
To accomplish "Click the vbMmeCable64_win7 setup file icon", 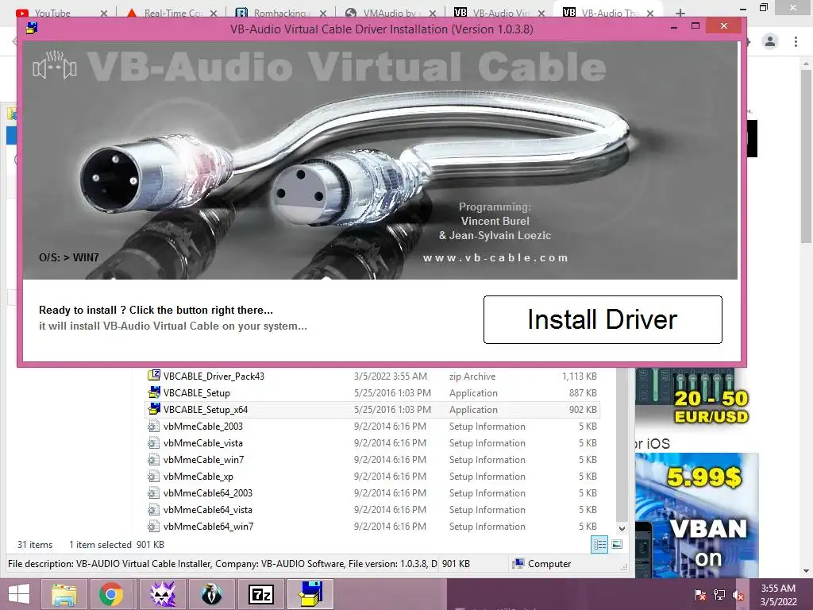I will click(153, 526).
